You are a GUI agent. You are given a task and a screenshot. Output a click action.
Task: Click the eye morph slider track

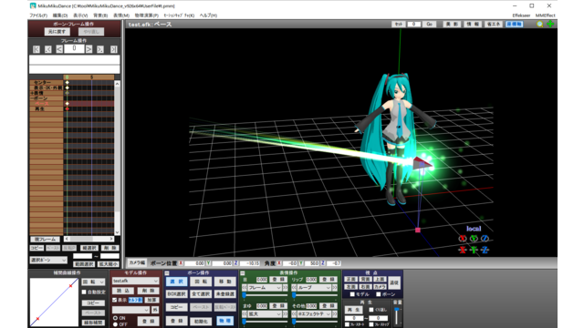[266, 295]
